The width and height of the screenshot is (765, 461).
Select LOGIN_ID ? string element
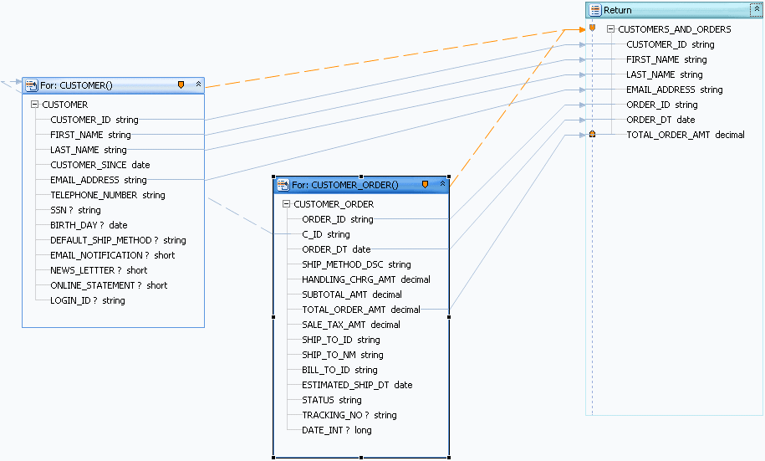[x=88, y=301]
